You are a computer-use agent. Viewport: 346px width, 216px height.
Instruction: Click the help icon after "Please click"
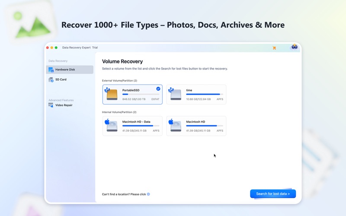148,194
